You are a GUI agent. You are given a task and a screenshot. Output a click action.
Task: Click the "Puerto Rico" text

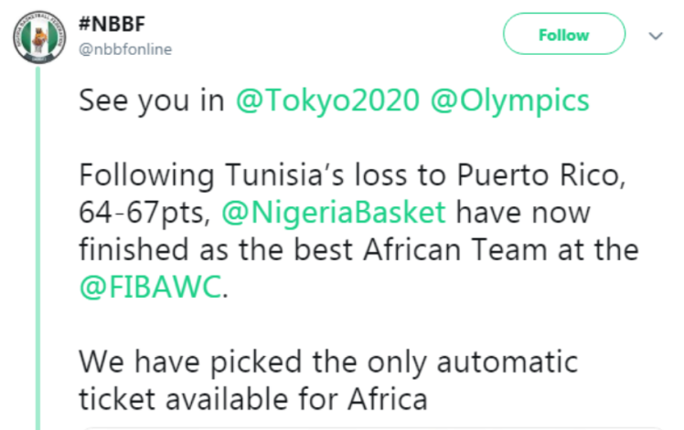[x=541, y=175]
